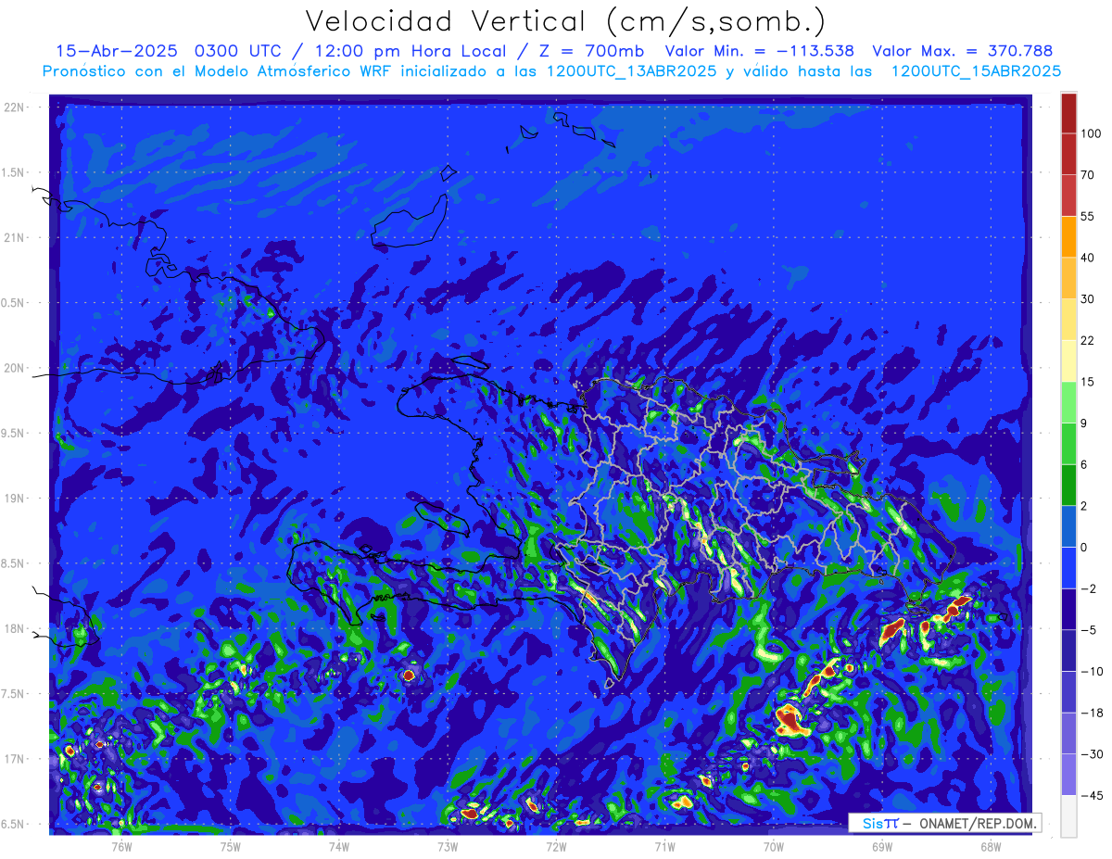Click the "-10" value on the color scale
The height and width of the screenshot is (859, 1112).
coord(1091,671)
